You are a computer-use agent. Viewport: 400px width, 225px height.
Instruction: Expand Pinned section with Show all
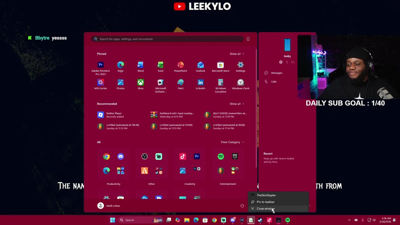[237, 54]
